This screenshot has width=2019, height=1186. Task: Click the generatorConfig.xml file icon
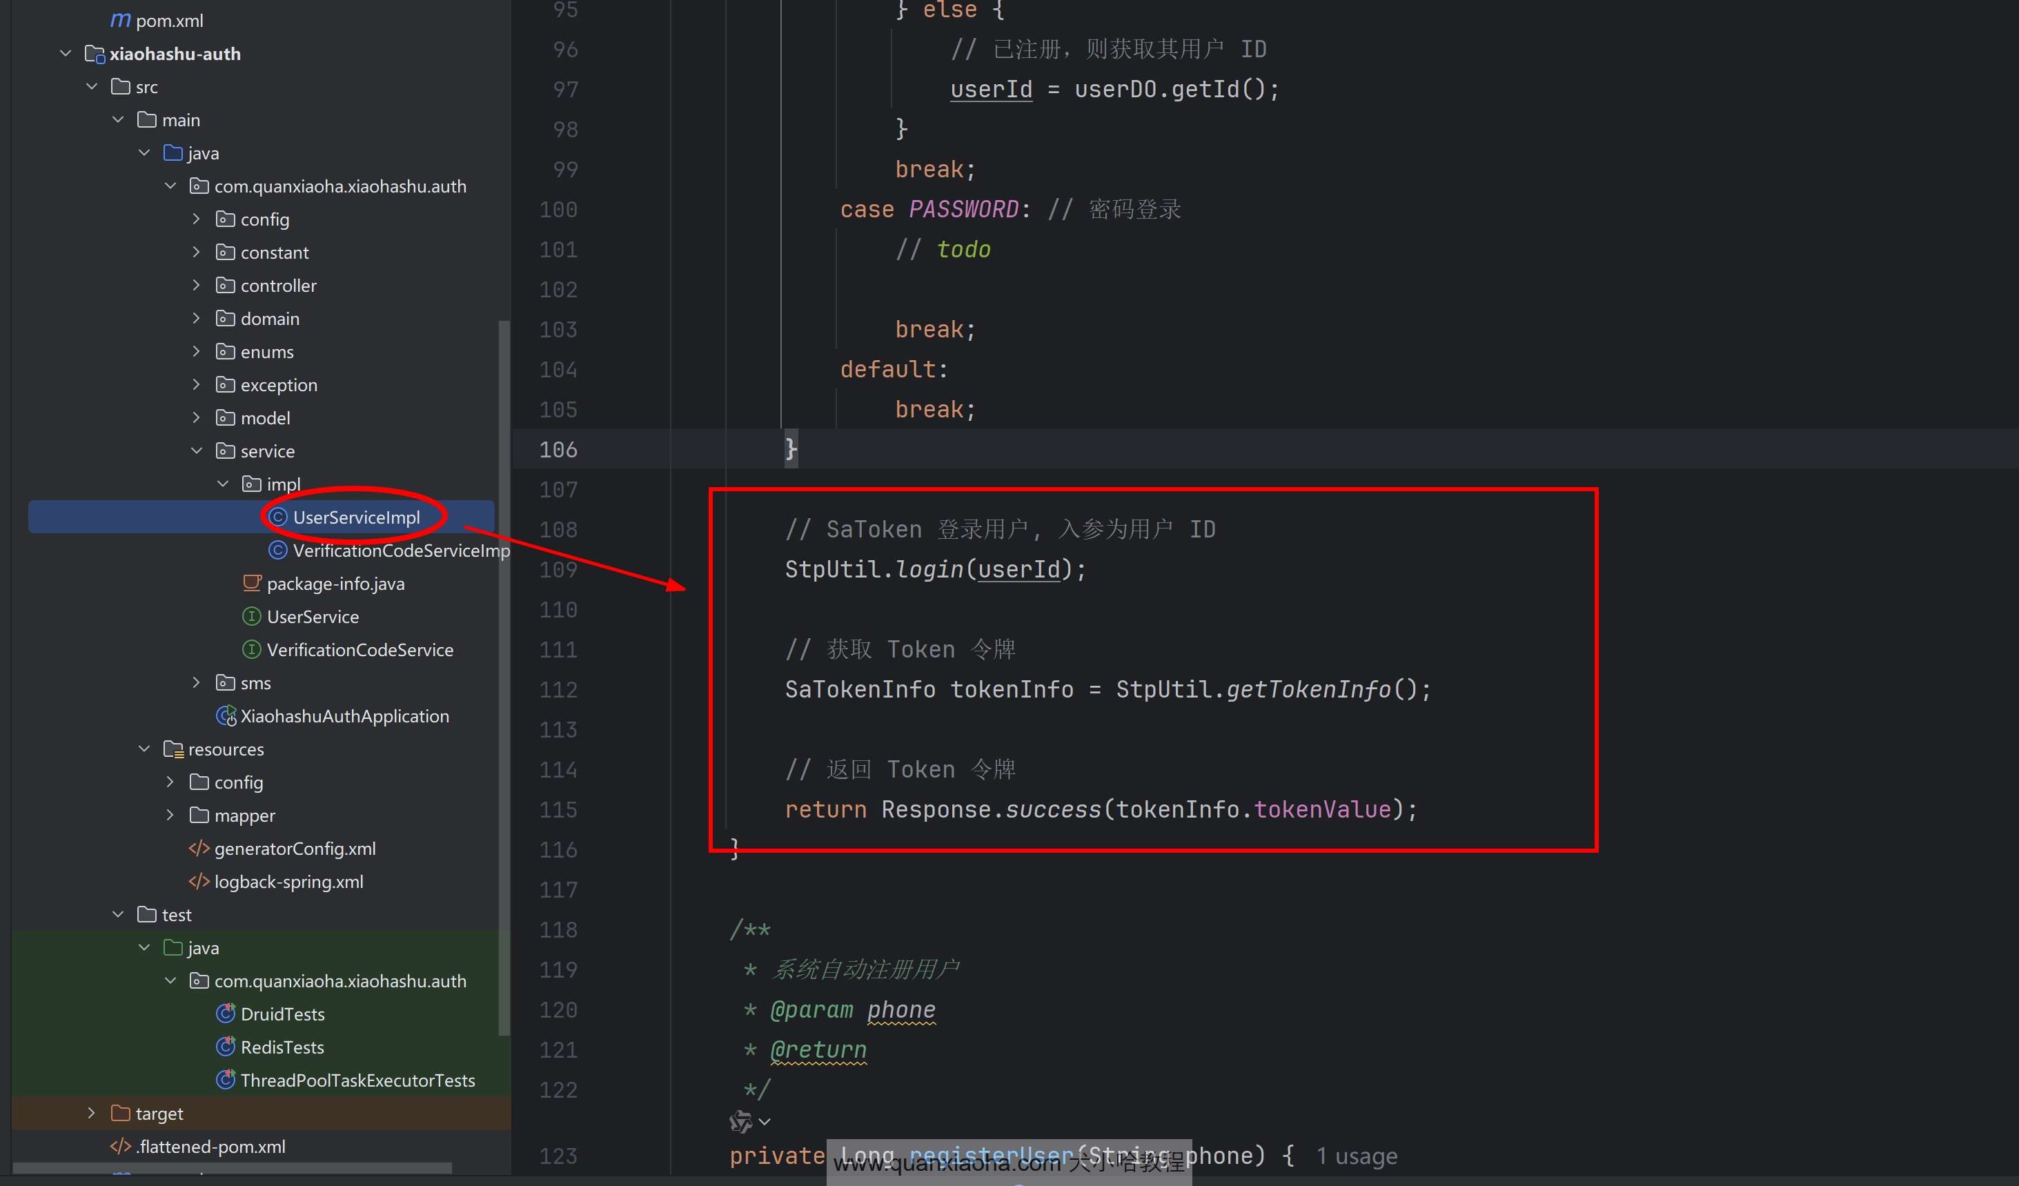click(x=199, y=849)
